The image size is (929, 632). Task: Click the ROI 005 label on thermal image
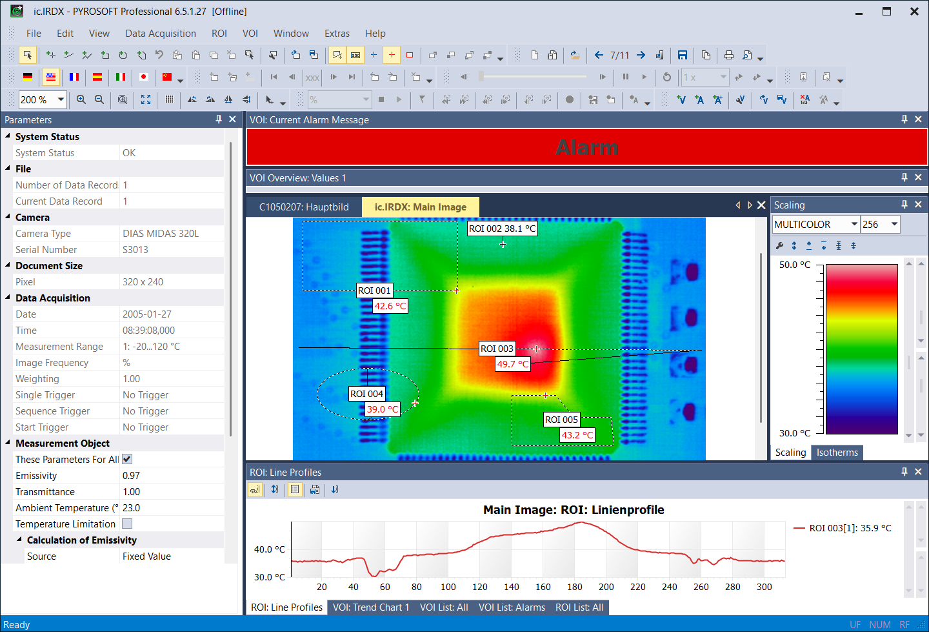click(561, 420)
